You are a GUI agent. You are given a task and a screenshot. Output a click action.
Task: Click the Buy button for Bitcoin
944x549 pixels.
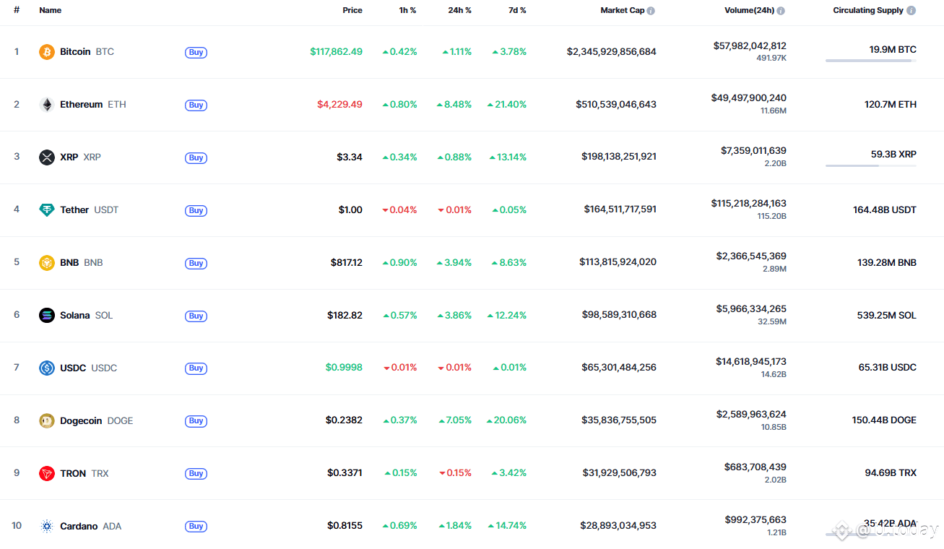pyautogui.click(x=196, y=52)
